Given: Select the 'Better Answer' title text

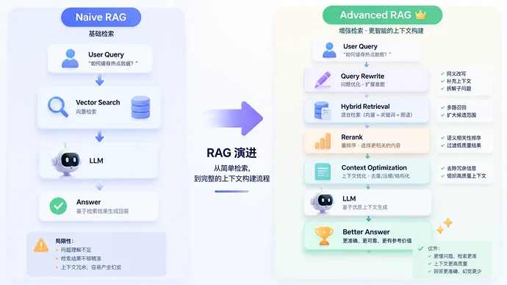Looking at the screenshot, I should point(366,232).
